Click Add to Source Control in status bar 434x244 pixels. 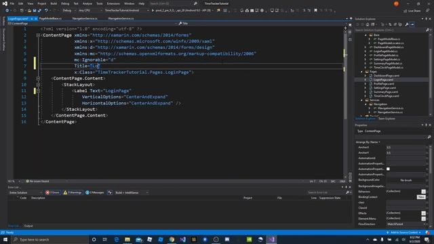point(405,232)
